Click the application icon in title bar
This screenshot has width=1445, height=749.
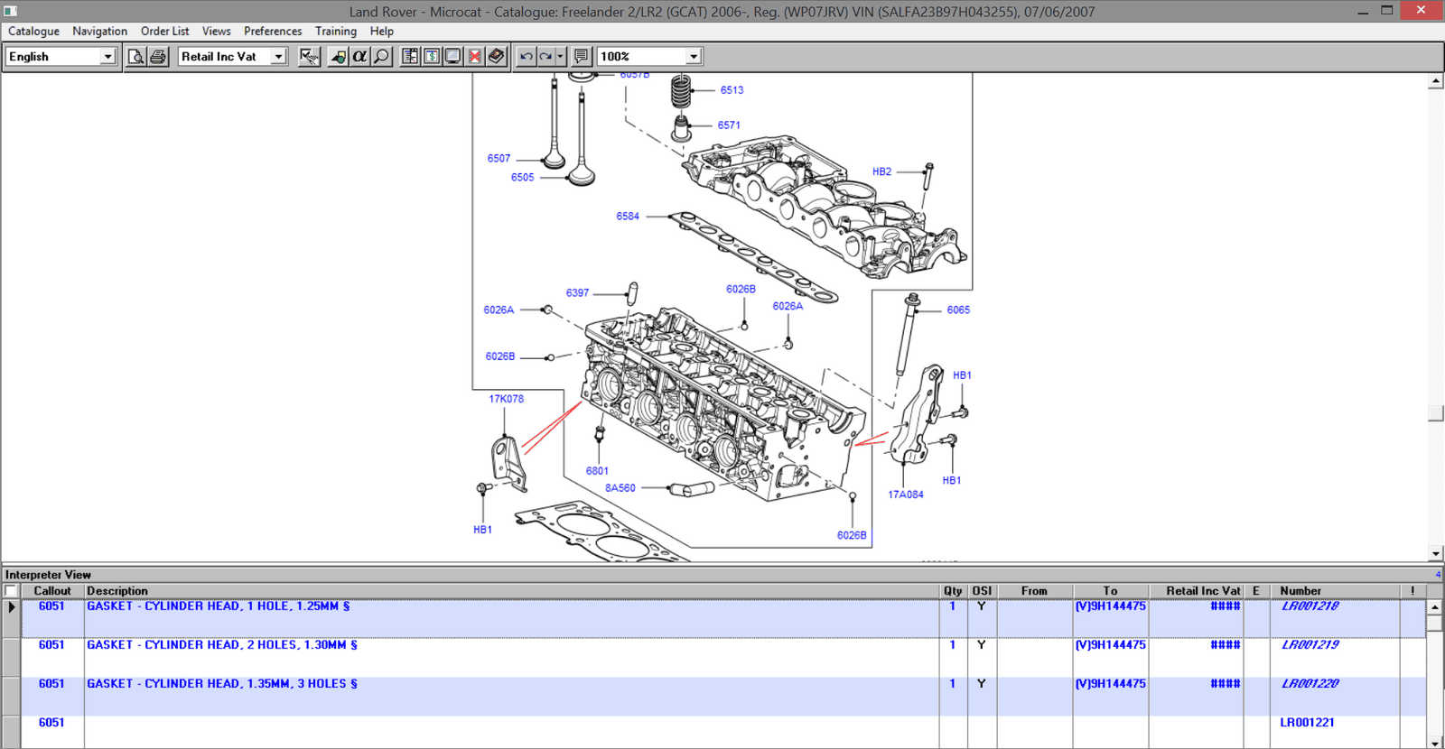(11, 12)
